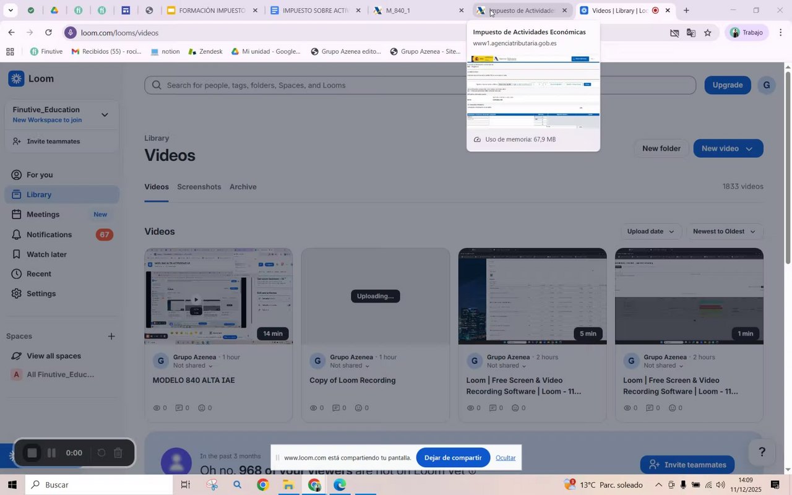Viewport: 792px width, 495px height.
Task: Stop the Loom recording
Action: [32, 454]
